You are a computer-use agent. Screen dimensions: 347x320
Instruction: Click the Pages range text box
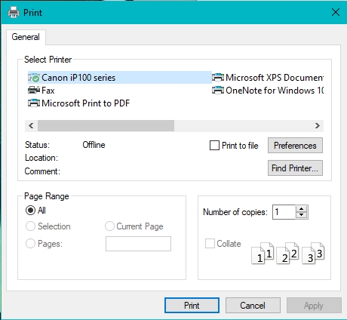138,244
